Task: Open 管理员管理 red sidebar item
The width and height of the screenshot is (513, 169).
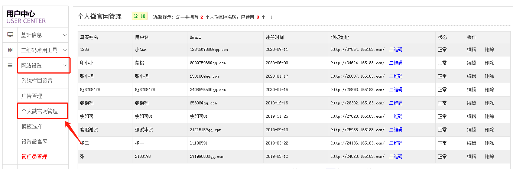Action: (34, 157)
